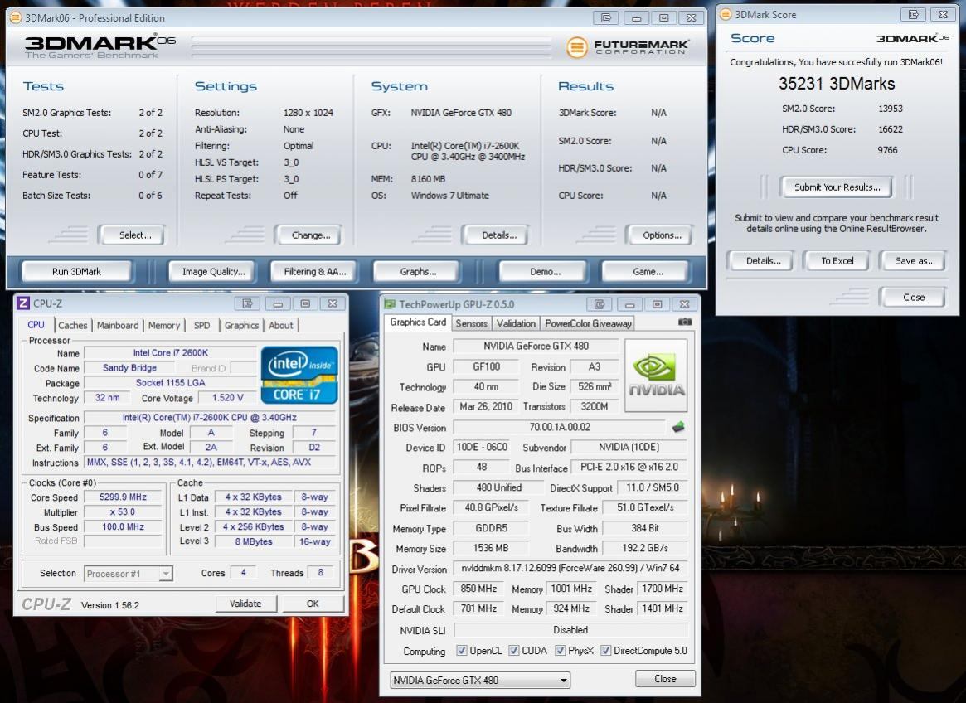Image resolution: width=966 pixels, height=703 pixels.
Task: Close the 3DMark Score window via X
Action: tap(944, 14)
